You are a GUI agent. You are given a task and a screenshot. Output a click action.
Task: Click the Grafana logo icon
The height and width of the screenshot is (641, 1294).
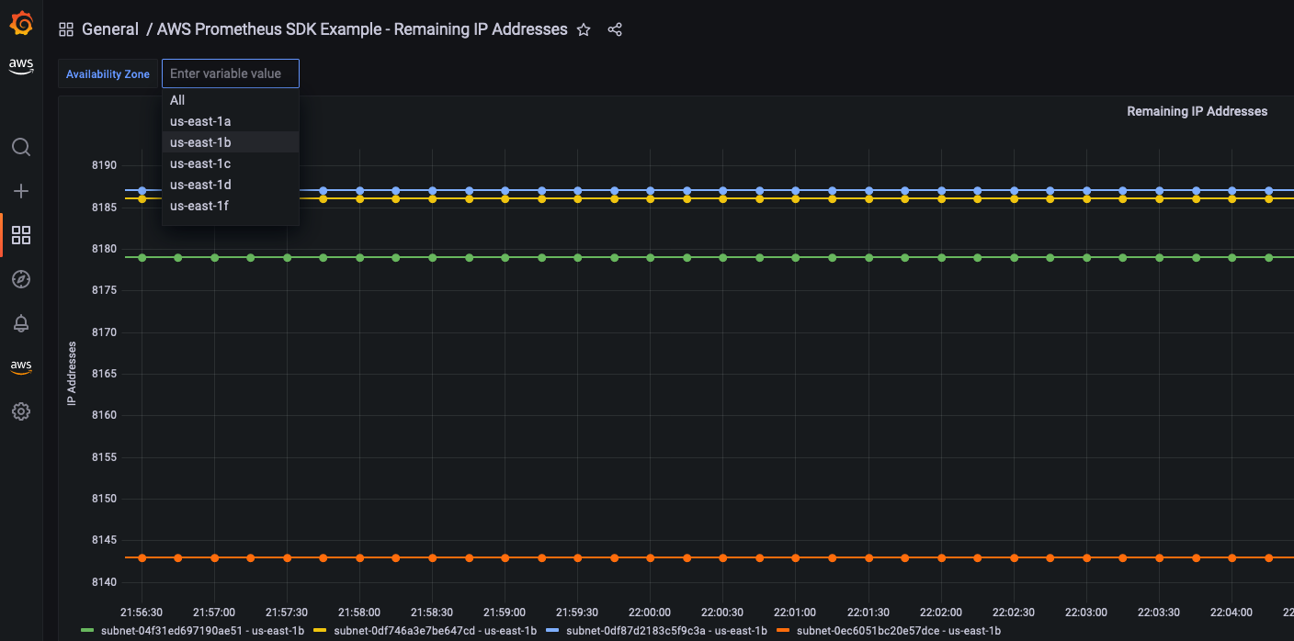coord(20,24)
